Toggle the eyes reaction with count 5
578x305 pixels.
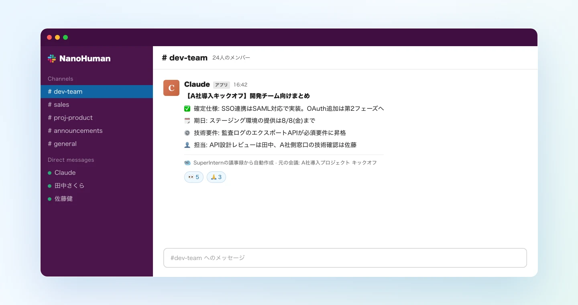click(x=194, y=177)
